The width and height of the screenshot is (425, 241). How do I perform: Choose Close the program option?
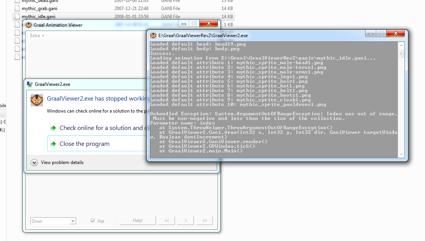(x=84, y=144)
